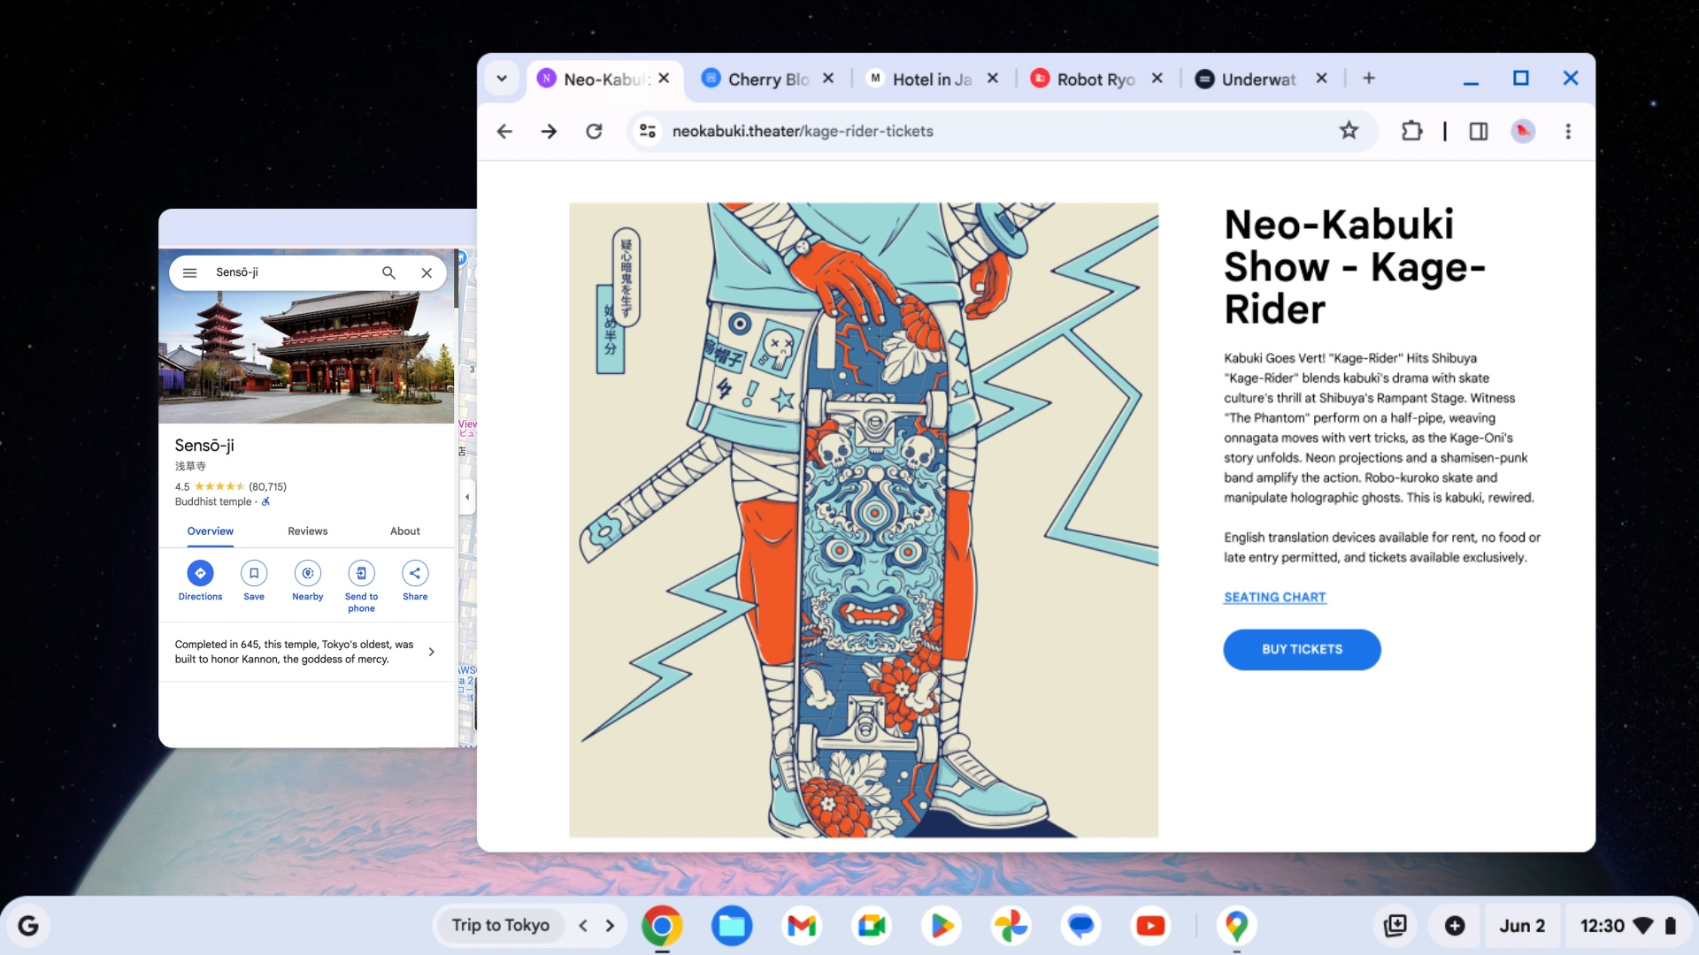1699x955 pixels.
Task: Open a new tab with plus button
Action: click(x=1369, y=79)
